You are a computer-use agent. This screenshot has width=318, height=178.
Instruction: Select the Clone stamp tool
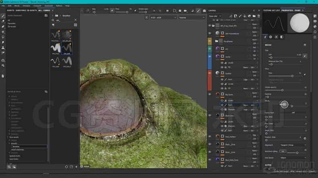coord(3,48)
